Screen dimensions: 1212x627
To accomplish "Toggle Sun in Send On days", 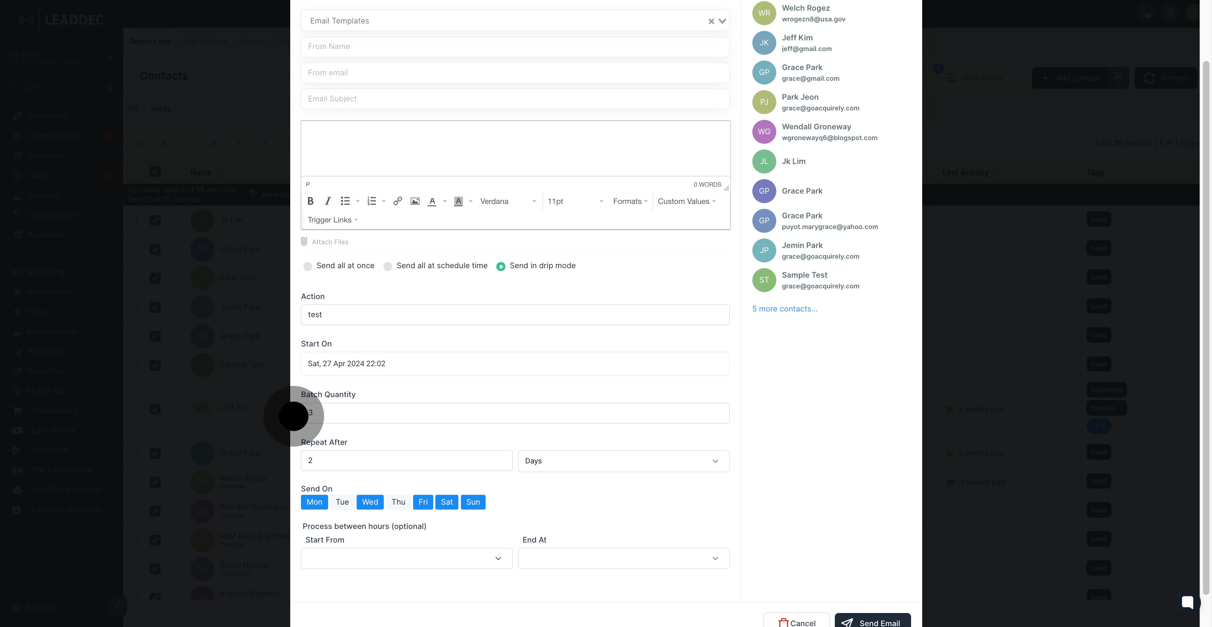I will (473, 502).
